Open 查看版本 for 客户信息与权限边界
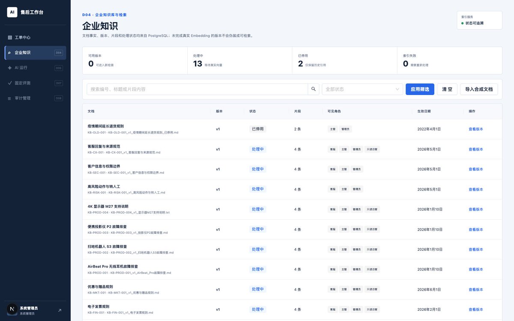 476,169
